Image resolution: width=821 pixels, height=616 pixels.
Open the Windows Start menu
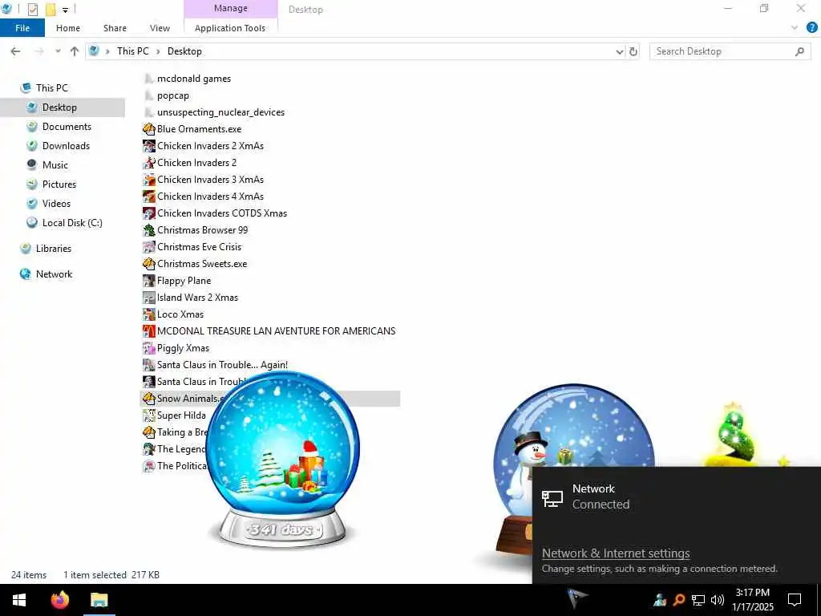click(19, 600)
